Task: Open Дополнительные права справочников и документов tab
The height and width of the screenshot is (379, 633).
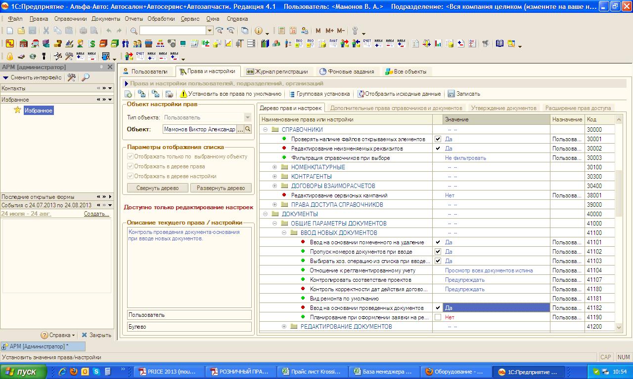Action: 396,108
